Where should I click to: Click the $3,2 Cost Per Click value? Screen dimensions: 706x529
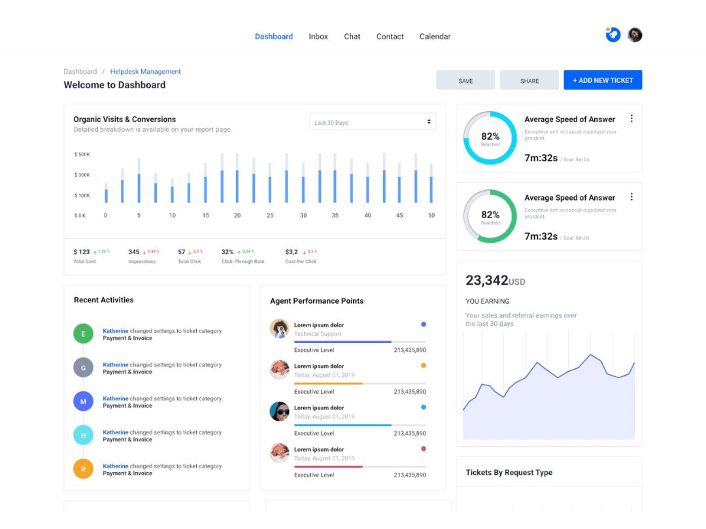[292, 252]
